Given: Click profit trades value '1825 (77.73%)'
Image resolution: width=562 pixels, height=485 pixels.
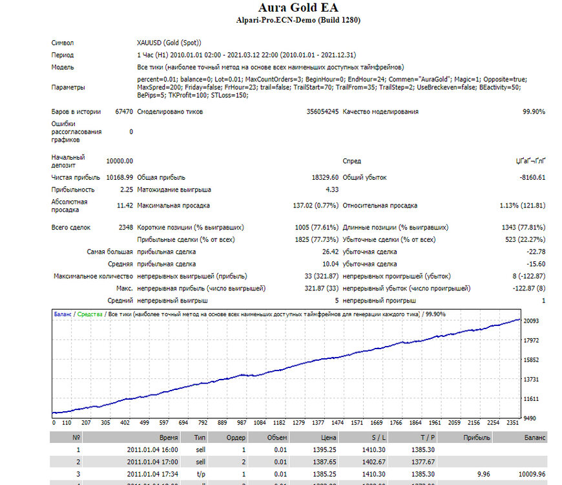Looking at the screenshot, I should (x=317, y=239).
